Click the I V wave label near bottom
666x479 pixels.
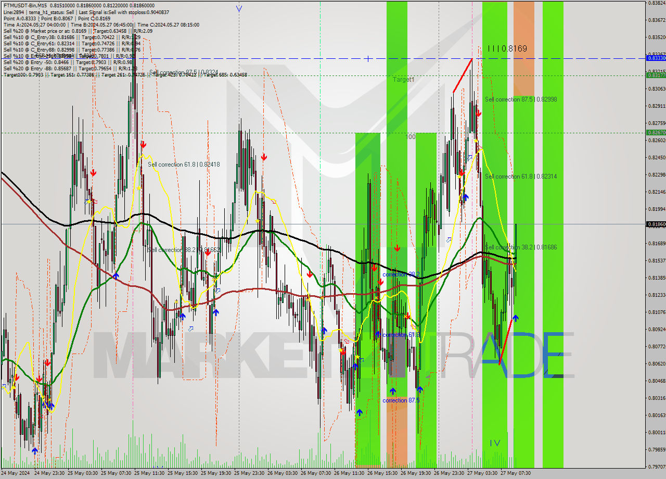click(495, 443)
